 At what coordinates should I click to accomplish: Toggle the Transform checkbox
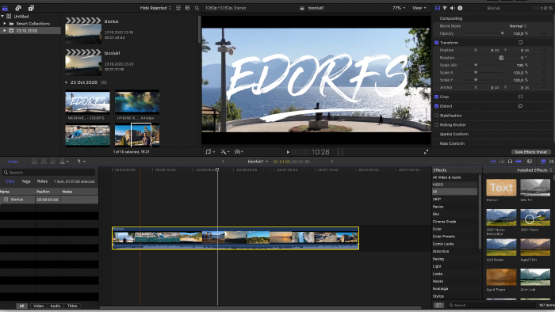[436, 43]
